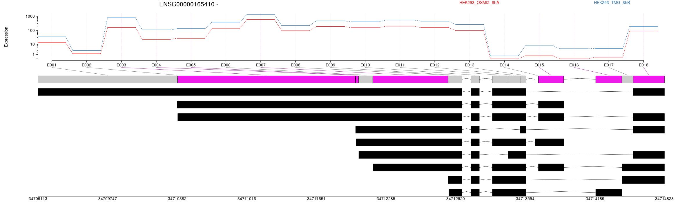
Task: Click the Expression y-axis label
Action: (6, 37)
